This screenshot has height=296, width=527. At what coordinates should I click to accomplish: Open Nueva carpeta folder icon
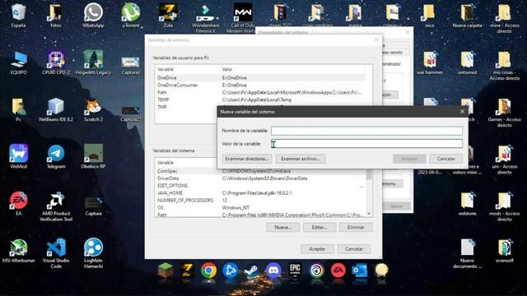[467, 15]
